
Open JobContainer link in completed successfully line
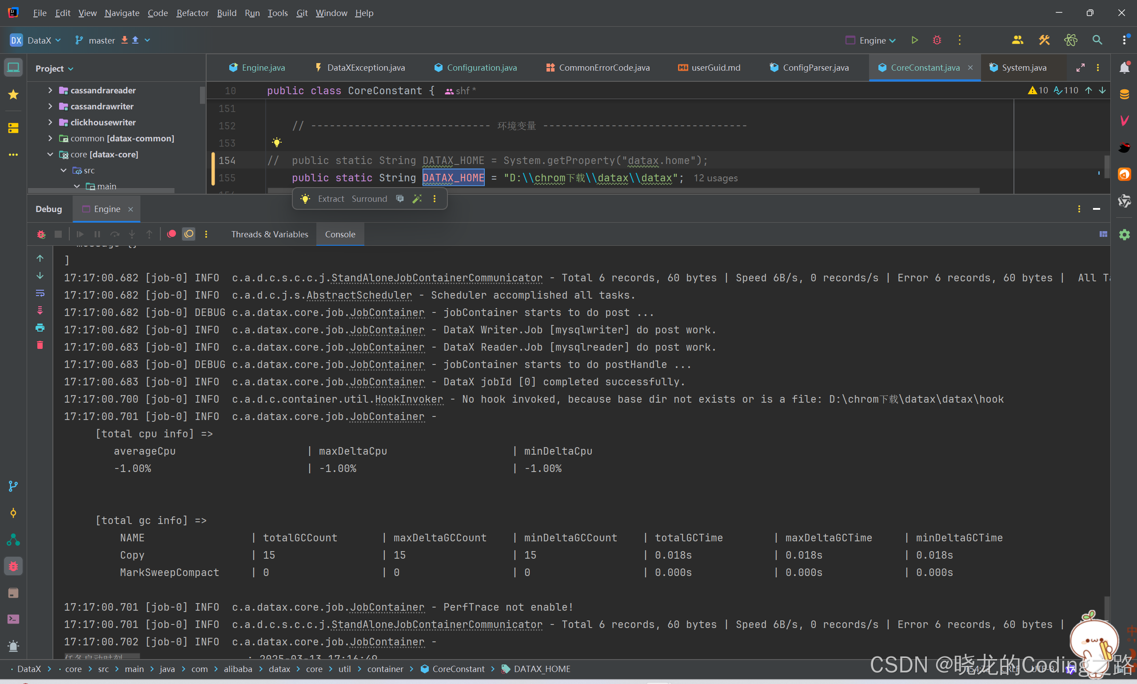[387, 382]
